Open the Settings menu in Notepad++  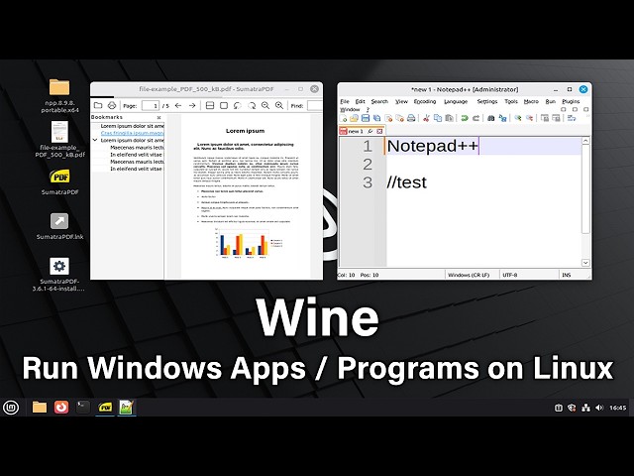click(486, 101)
